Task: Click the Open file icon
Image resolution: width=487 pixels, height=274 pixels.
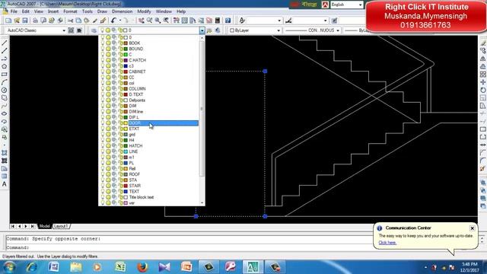Action: click(17, 21)
